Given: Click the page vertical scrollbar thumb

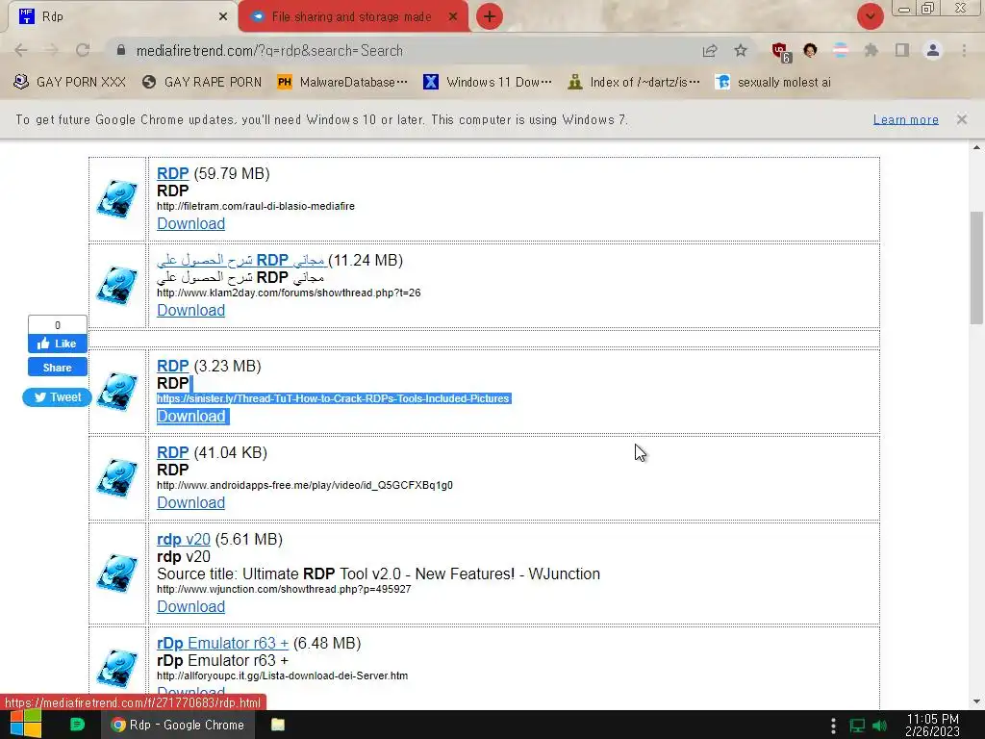Looking at the screenshot, I should (976, 268).
